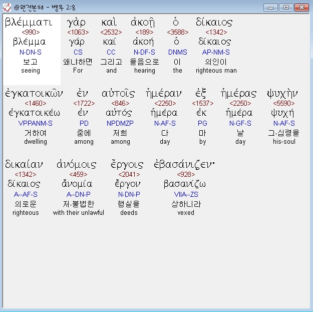This screenshot has height=312, width=313.
Task: Click parsing code PG
Action: [202, 123]
